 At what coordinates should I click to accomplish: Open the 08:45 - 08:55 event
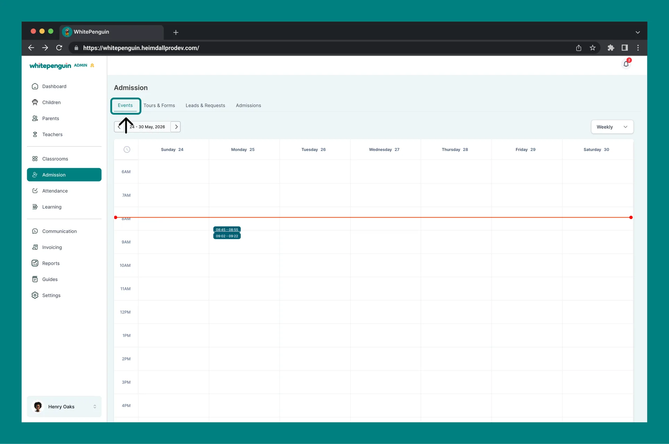tap(227, 229)
